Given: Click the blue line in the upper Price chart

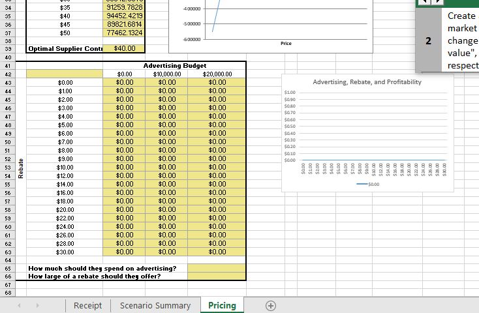Looking at the screenshot, I should (x=215, y=17).
